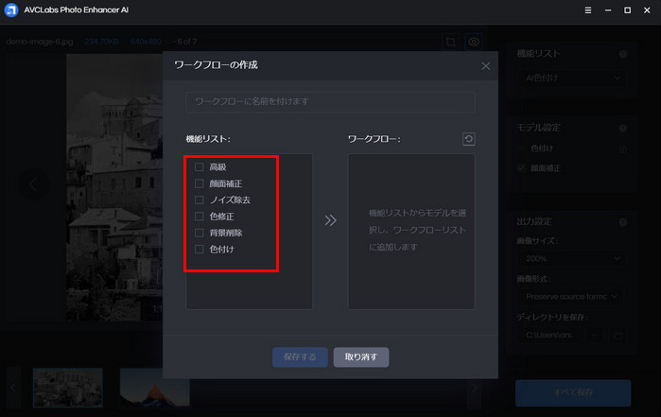Close the ワークフローの作成 dialog
Screen dimensions: 661x417
(486, 65)
